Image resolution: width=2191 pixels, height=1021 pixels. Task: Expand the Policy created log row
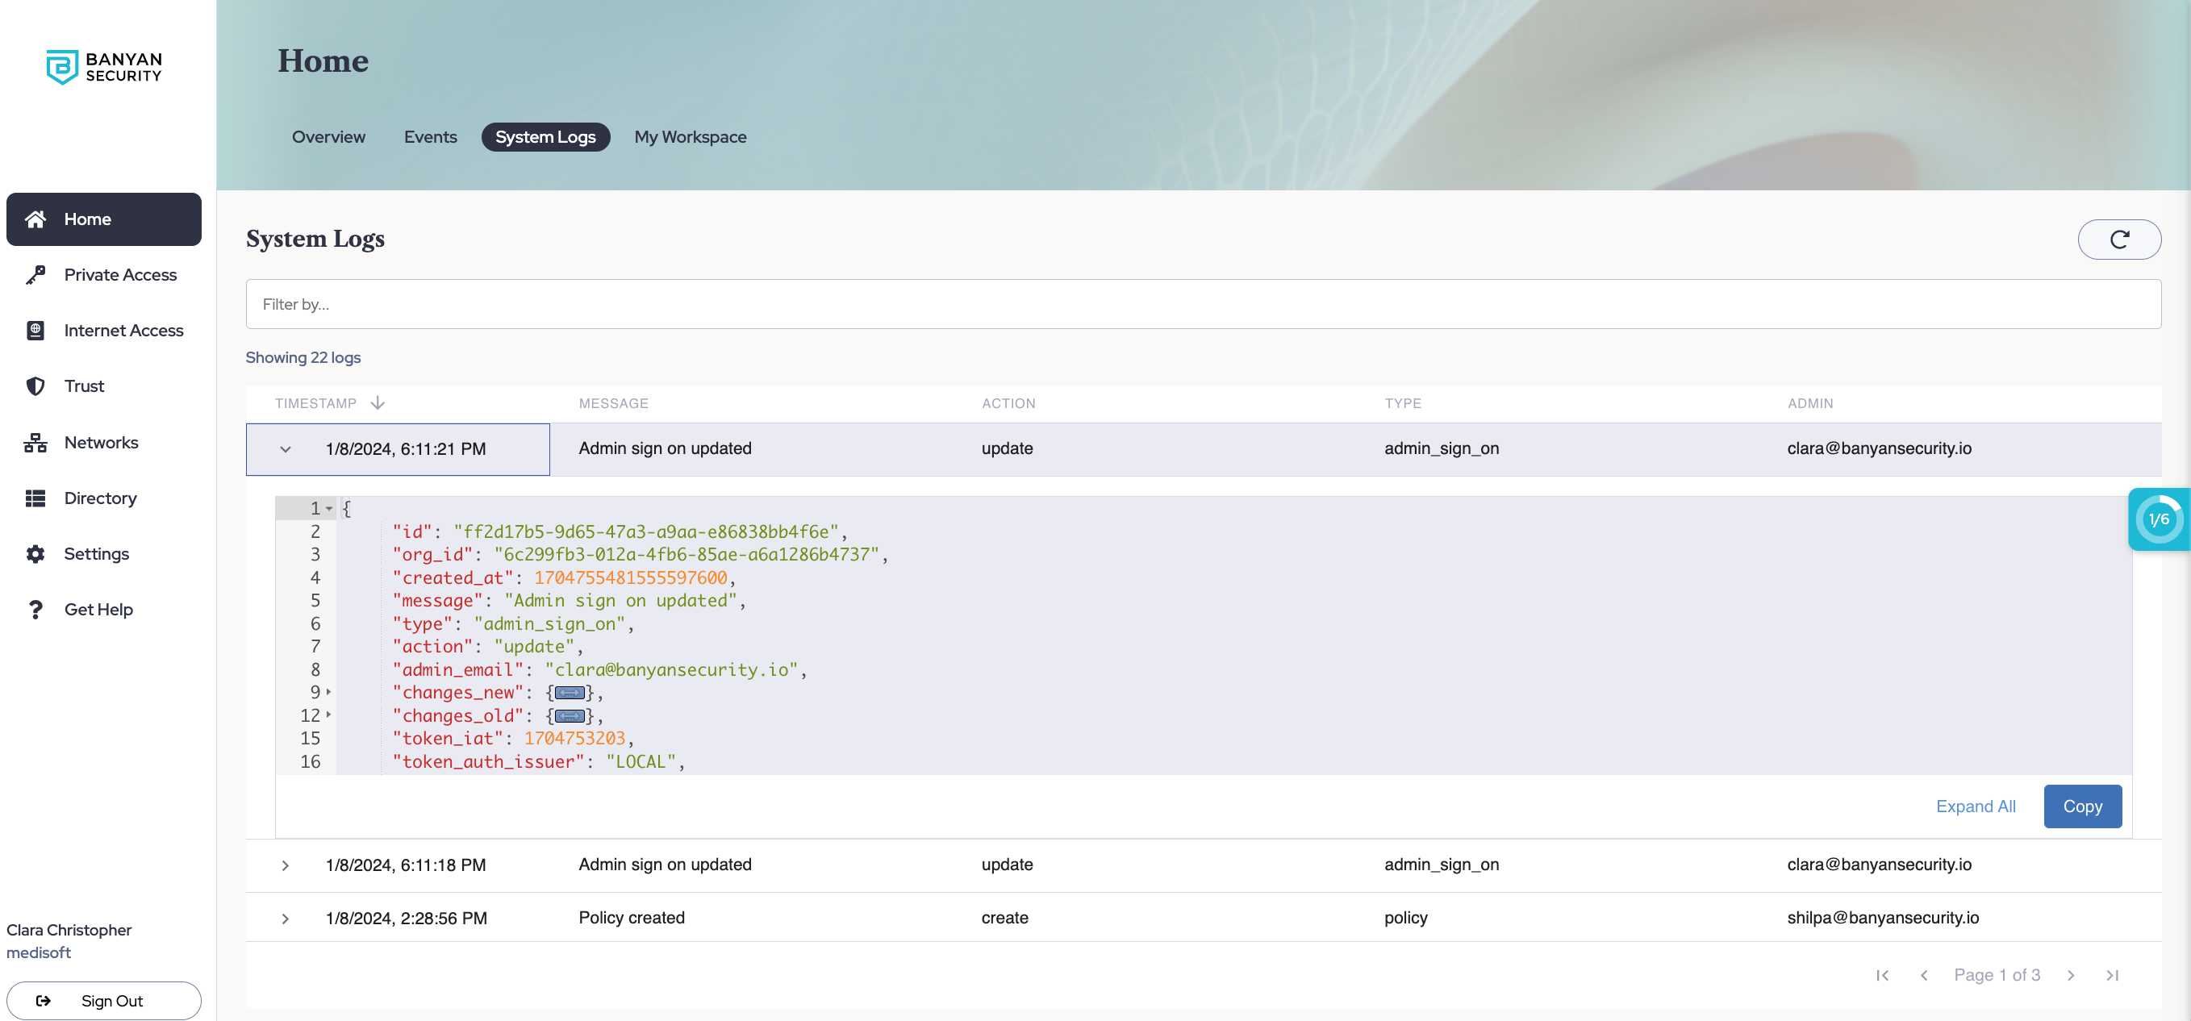click(286, 918)
